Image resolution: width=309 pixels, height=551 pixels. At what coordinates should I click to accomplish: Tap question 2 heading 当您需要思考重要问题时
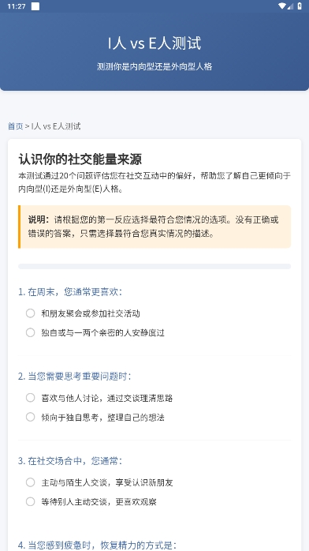(74, 377)
